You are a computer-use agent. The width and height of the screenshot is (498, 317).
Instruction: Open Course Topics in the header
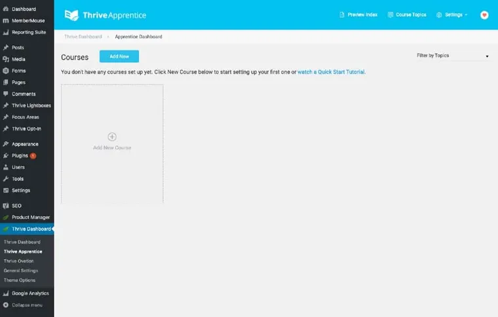(x=407, y=14)
